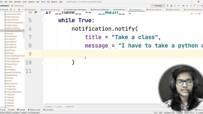203x114 pixels.
Task: Open the View menu
Action: pyautogui.click(x=10, y=2)
